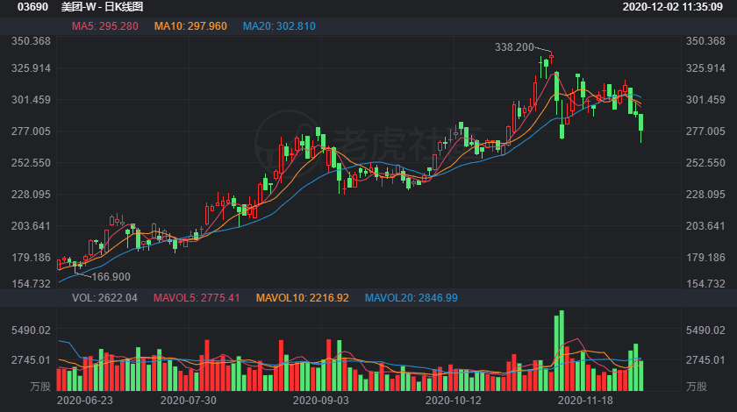Image resolution: width=737 pixels, height=412 pixels.
Task: Click the date label 2020-06-23
Action: (x=84, y=401)
